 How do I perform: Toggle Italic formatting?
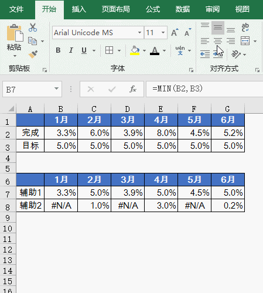tap(71, 50)
